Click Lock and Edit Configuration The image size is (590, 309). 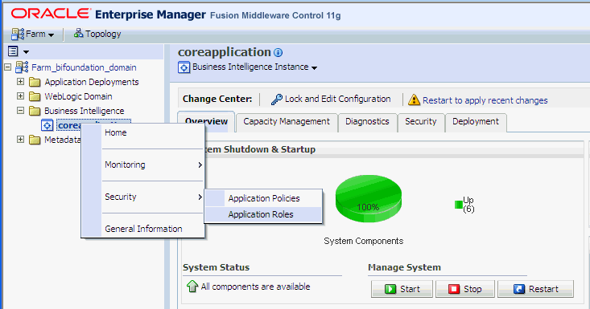click(337, 99)
